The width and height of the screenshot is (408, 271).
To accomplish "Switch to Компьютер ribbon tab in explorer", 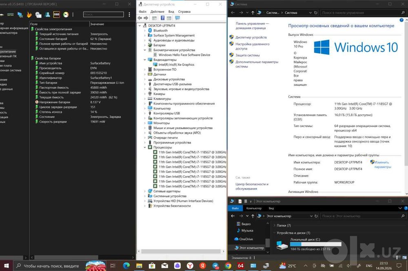I will pyautogui.click(x=254, y=208).
